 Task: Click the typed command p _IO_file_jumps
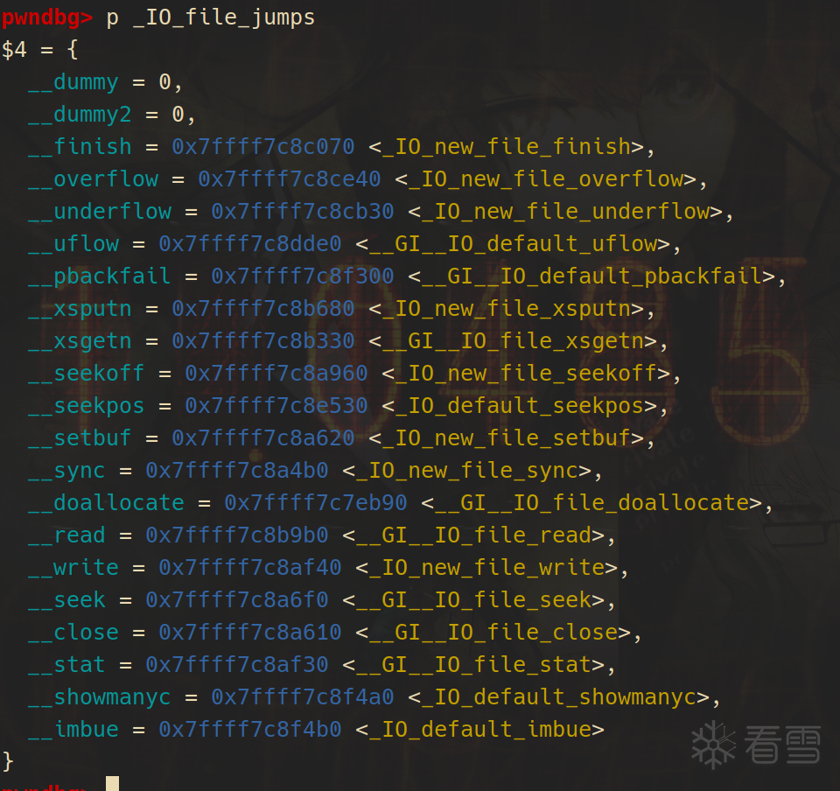[211, 17]
